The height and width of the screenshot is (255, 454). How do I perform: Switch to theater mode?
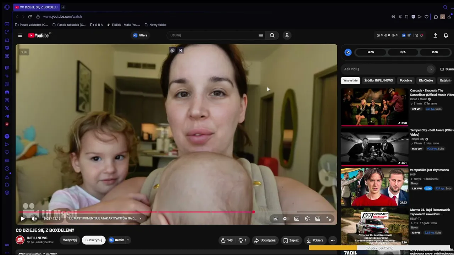318,219
